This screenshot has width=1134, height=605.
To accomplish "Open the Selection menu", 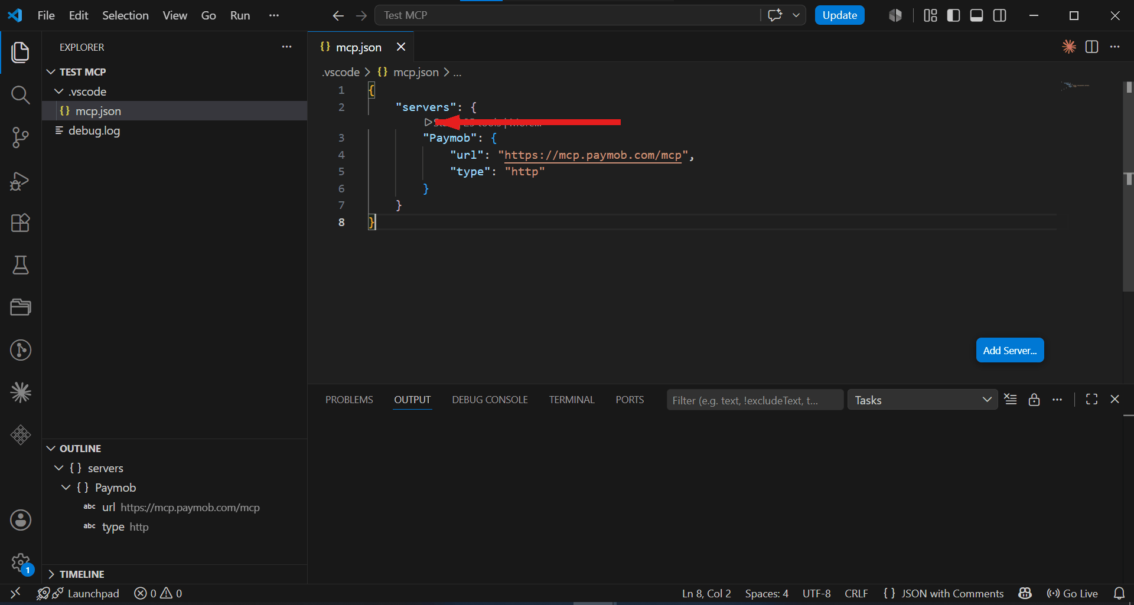I will tap(125, 15).
